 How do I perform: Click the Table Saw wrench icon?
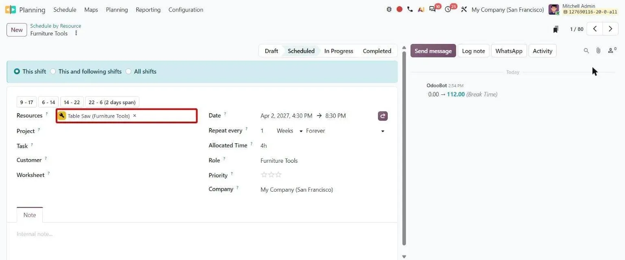coord(62,116)
